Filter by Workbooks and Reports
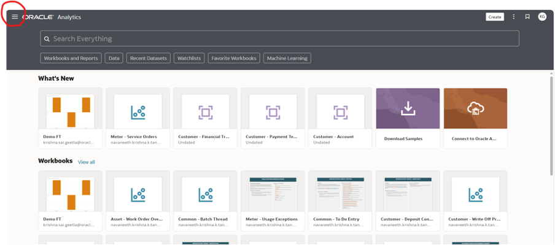The height and width of the screenshot is (245, 555). coord(71,58)
